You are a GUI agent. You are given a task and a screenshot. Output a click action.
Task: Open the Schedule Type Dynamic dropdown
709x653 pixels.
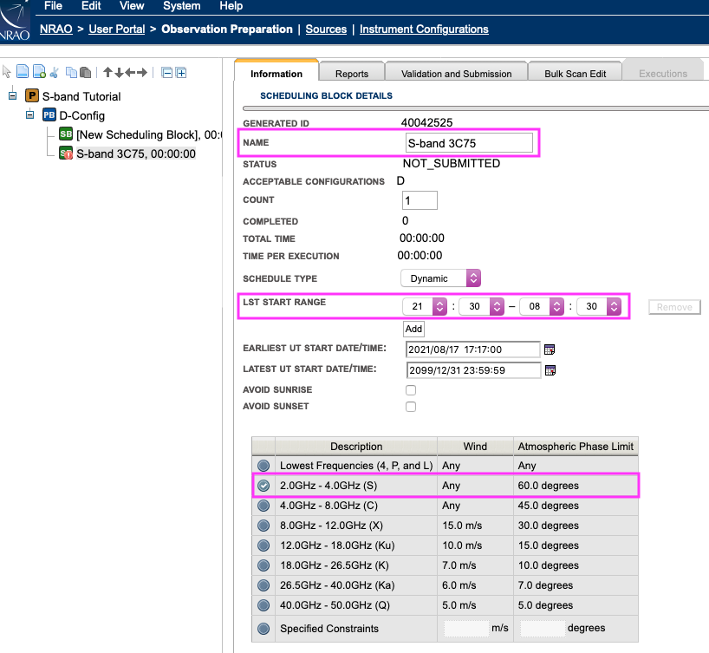point(439,278)
